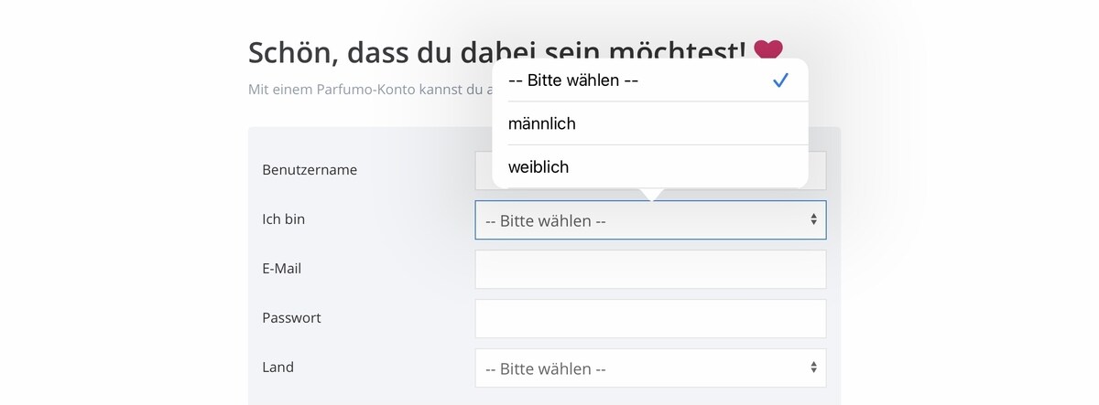This screenshot has height=405, width=1099.
Task: Click the blue checkmark in the popup
Action: pyautogui.click(x=780, y=80)
